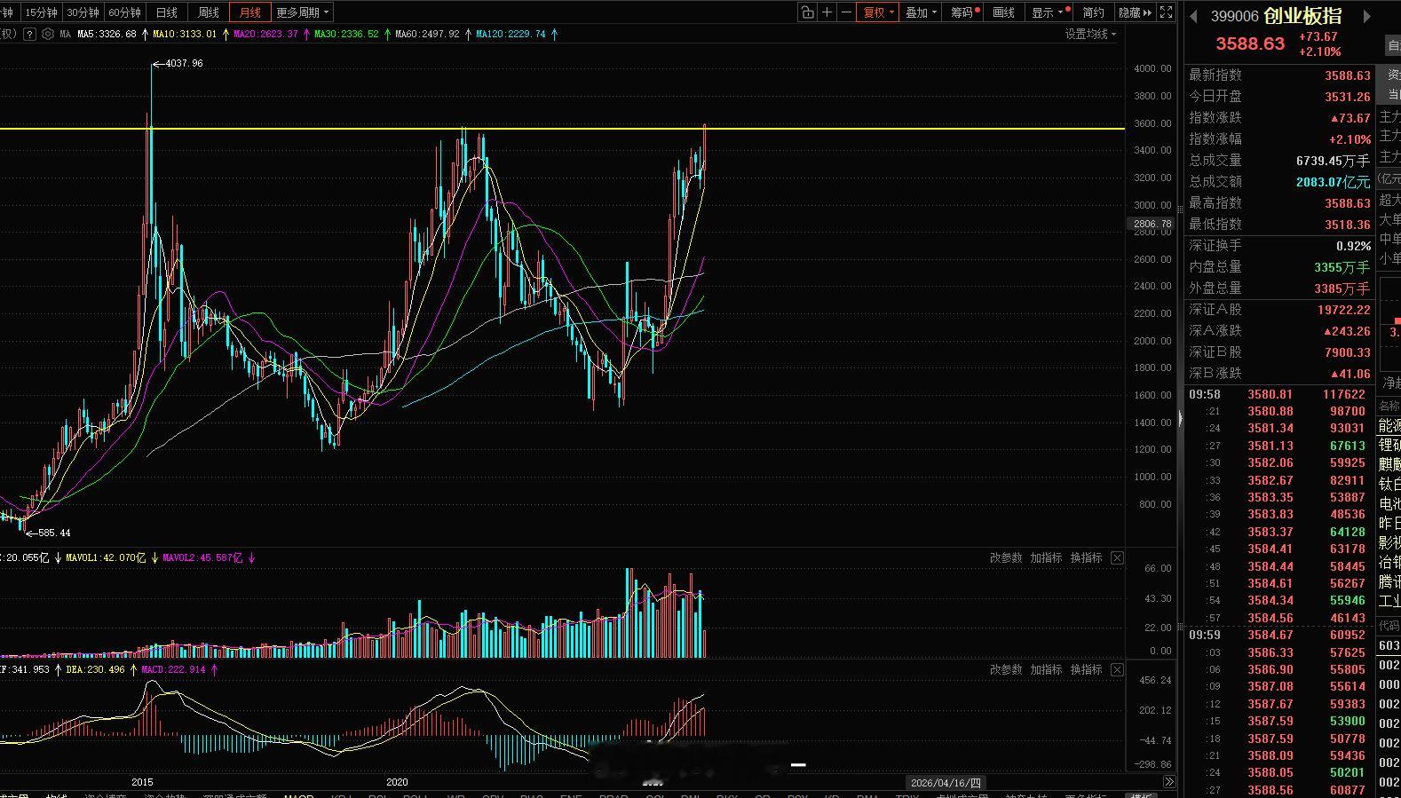Click the double-arrow icon at the chart's bottom right
The image size is (1401, 798).
(1169, 782)
